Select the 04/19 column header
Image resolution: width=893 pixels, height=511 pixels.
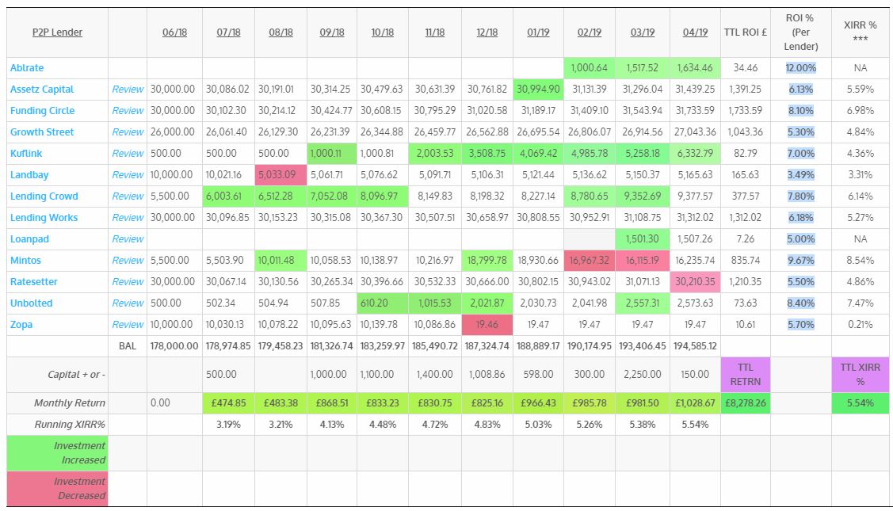click(696, 32)
